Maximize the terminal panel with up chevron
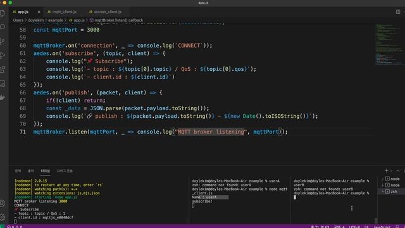405x228 pixels. (398, 170)
